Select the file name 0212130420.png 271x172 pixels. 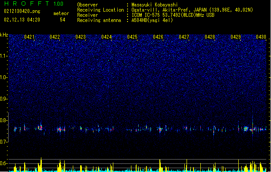pos(22,11)
